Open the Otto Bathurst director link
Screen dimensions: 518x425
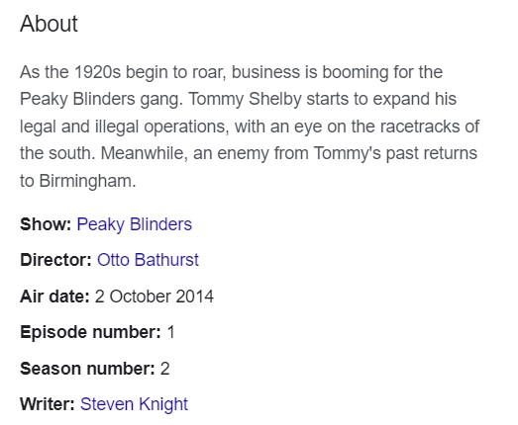[x=148, y=260]
